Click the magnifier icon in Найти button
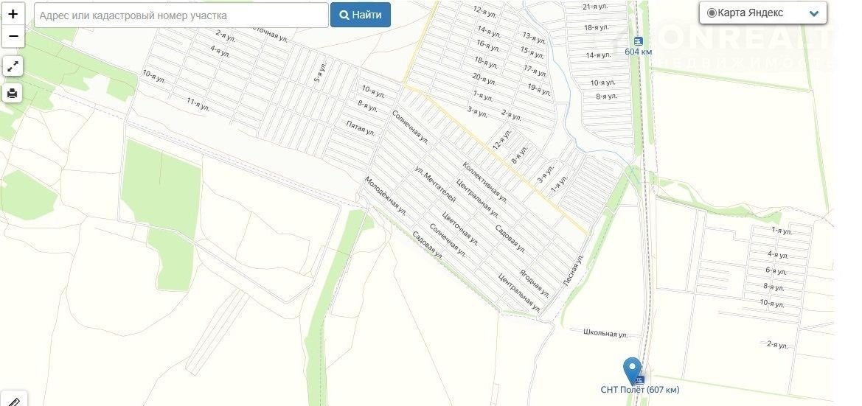Screen dimensions: 862x406 click(344, 15)
